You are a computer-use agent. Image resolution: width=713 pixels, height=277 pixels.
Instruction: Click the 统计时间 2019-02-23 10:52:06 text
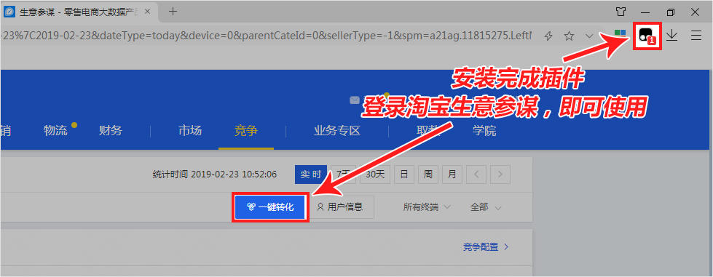(x=215, y=174)
